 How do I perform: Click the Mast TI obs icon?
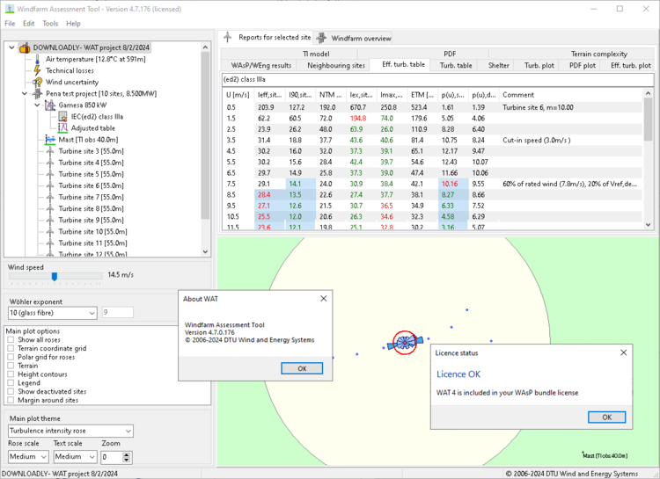[51, 140]
